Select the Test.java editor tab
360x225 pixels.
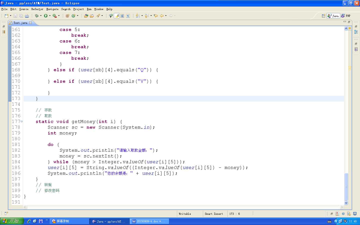[20, 23]
